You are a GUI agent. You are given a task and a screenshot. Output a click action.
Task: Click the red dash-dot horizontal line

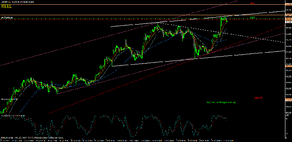(142, 20)
